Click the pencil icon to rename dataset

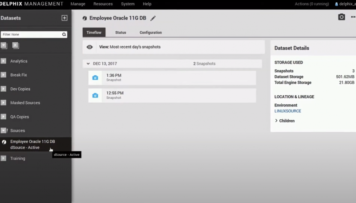(x=154, y=18)
